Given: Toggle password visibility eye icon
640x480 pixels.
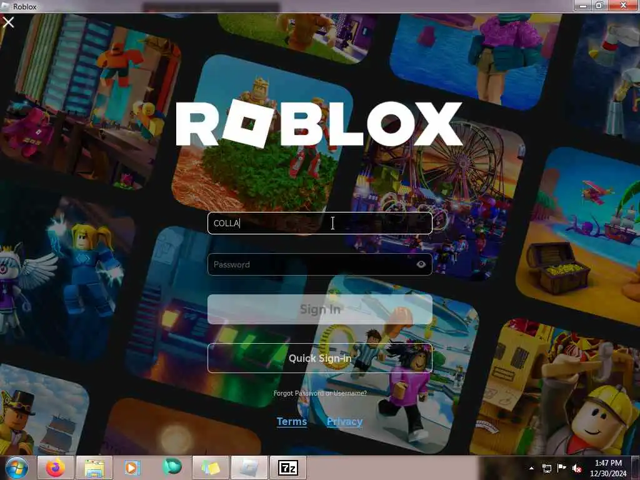Looking at the screenshot, I should (x=421, y=264).
